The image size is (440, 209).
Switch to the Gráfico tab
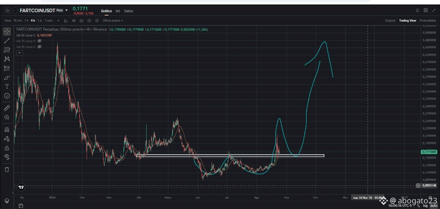tap(106, 11)
